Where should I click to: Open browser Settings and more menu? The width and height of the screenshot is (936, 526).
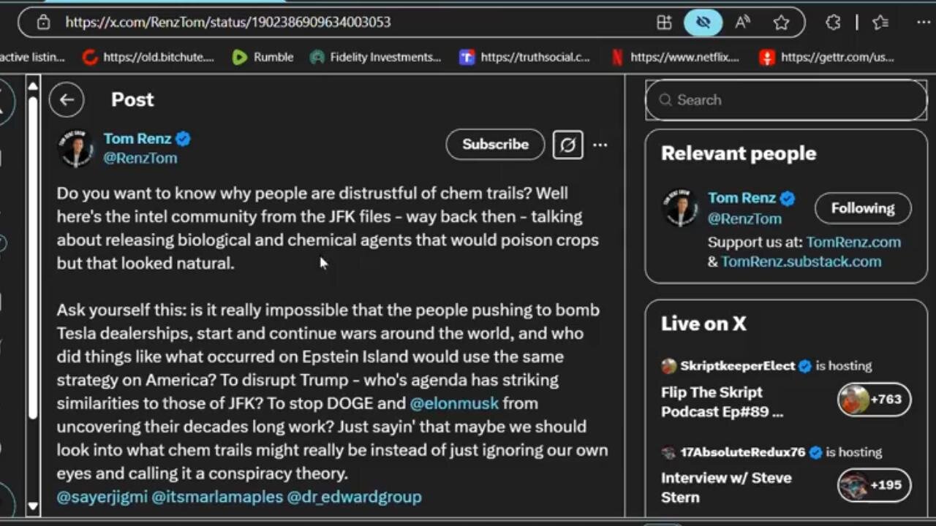[x=923, y=22]
